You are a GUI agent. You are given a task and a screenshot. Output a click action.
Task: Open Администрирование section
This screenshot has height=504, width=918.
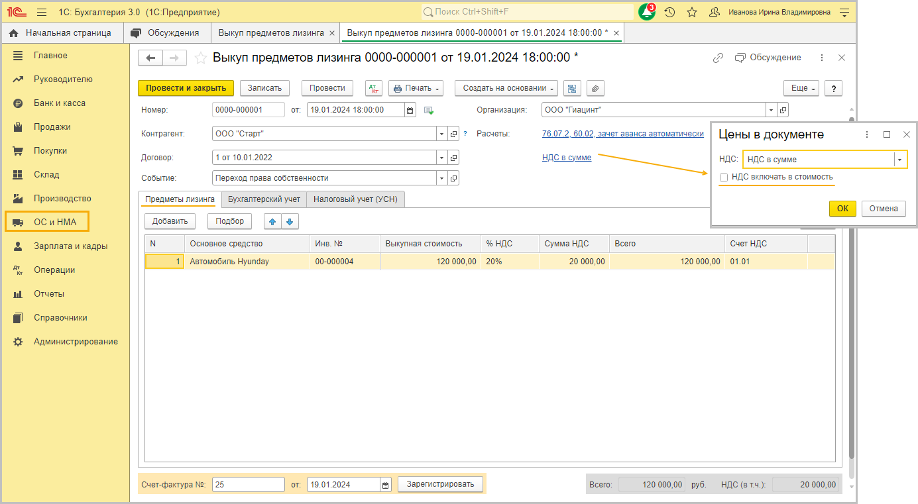click(76, 341)
